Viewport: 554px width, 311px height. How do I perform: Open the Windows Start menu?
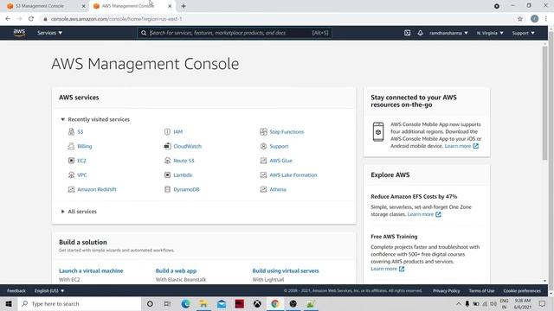coord(9,303)
